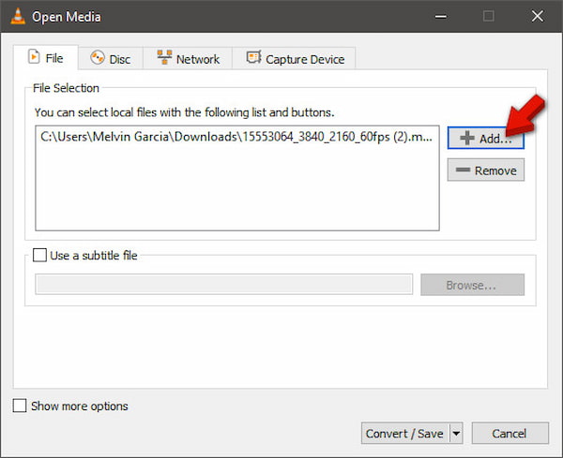Image resolution: width=563 pixels, height=458 pixels.
Task: Click the Add file button
Action: [x=485, y=138]
